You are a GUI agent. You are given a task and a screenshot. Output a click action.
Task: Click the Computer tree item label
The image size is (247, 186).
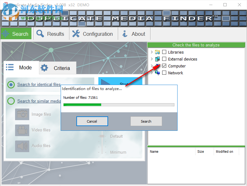(177, 66)
